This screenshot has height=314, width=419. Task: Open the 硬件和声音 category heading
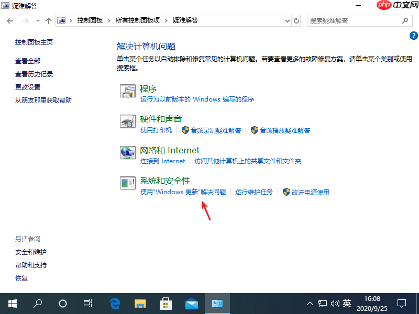[x=161, y=119]
